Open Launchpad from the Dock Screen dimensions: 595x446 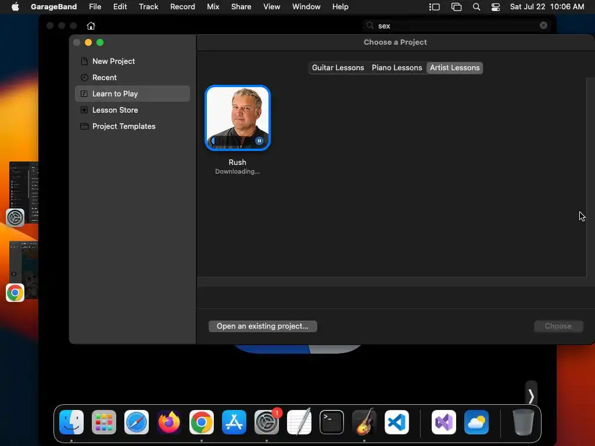104,422
